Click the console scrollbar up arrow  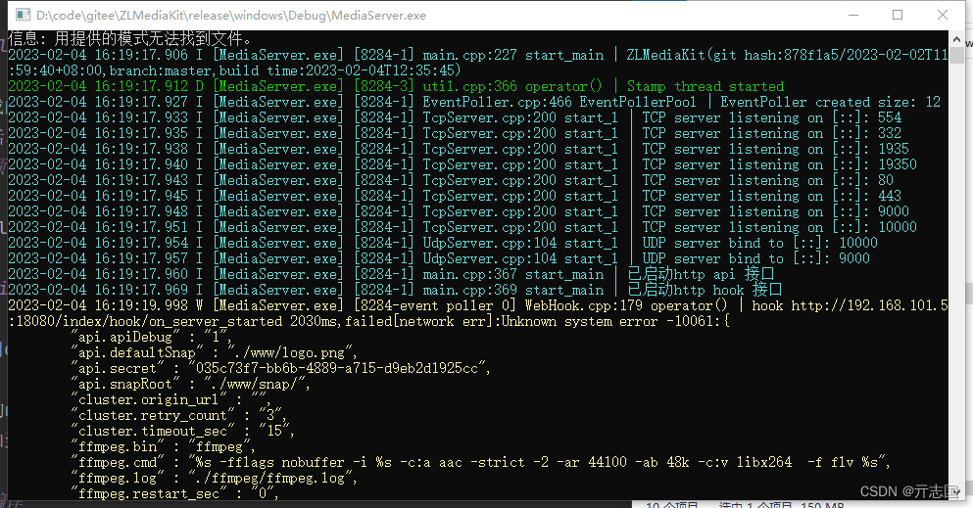point(956,39)
